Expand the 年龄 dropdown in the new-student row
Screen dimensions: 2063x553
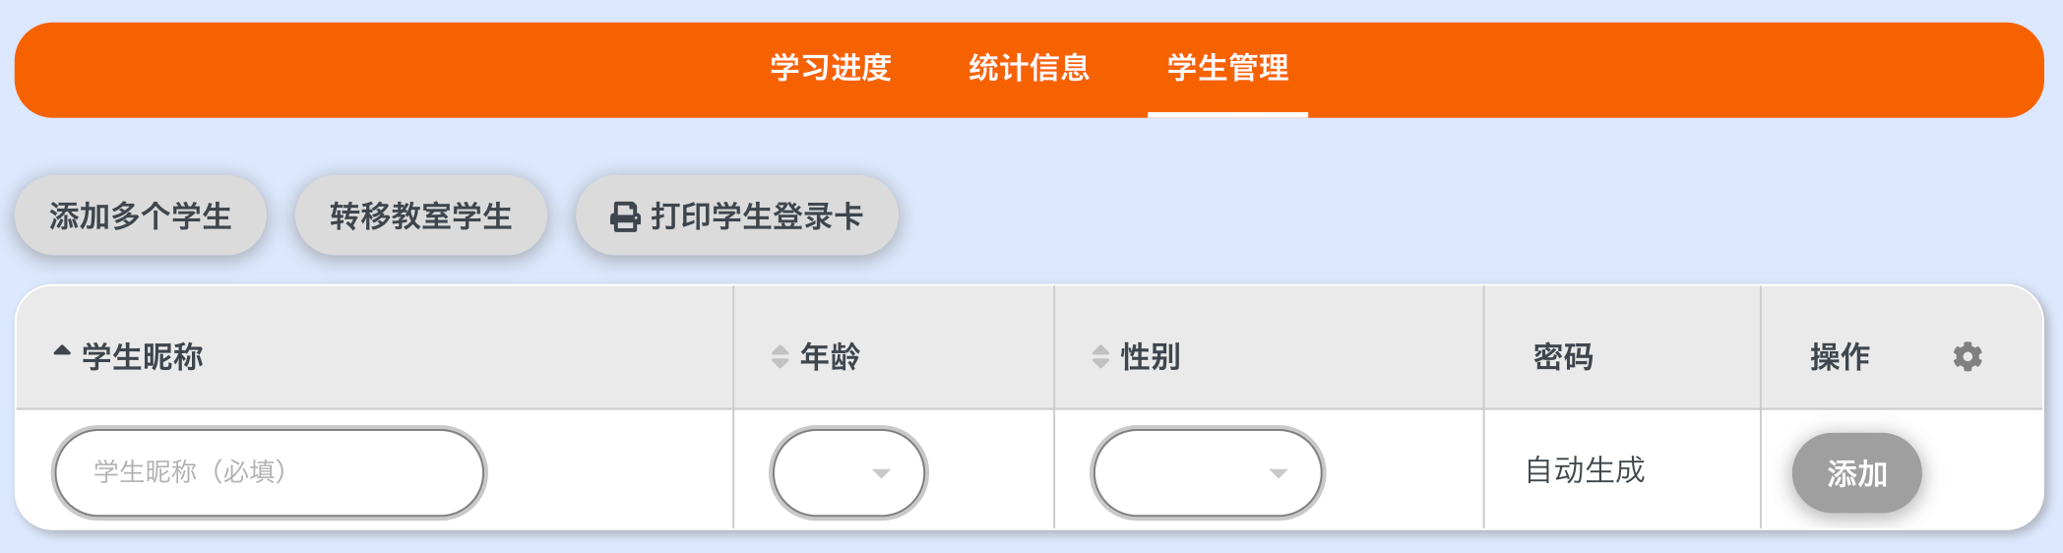[847, 472]
